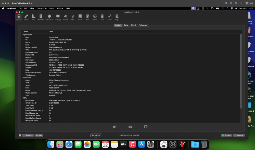Select the GPU Name row
This screenshot has height=150, width=255.
click(x=131, y=100)
